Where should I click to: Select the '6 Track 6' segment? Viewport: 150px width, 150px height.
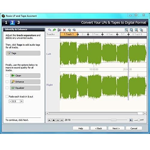pyautogui.click(x=137, y=34)
